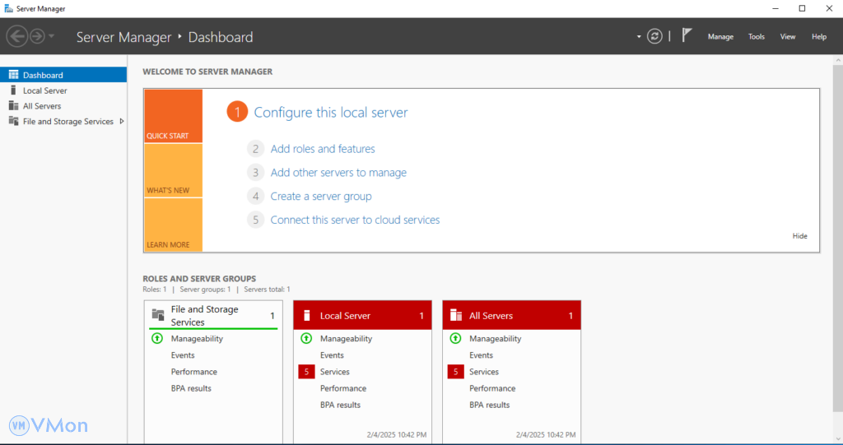Click the Local Server tile icon
The width and height of the screenshot is (843, 445).
tap(306, 316)
